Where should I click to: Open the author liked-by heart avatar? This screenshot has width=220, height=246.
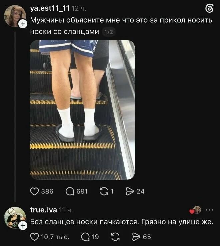(195, 210)
